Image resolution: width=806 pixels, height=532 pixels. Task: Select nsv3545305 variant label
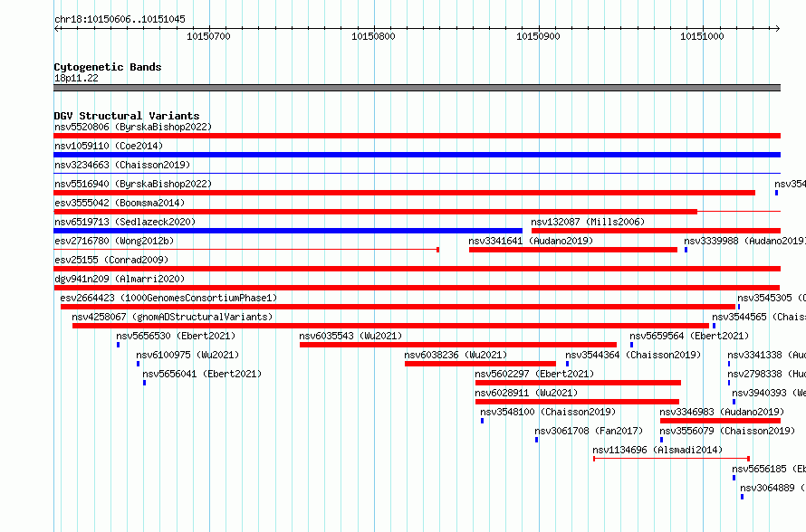771,298
